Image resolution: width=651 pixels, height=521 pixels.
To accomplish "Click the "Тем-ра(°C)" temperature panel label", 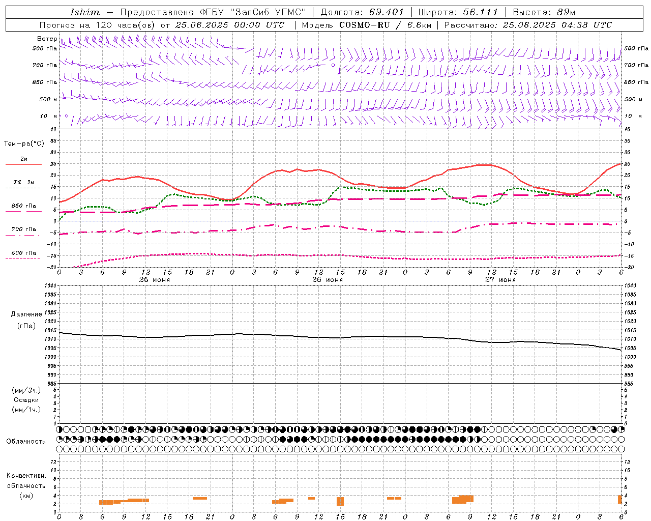I will 24,144.
